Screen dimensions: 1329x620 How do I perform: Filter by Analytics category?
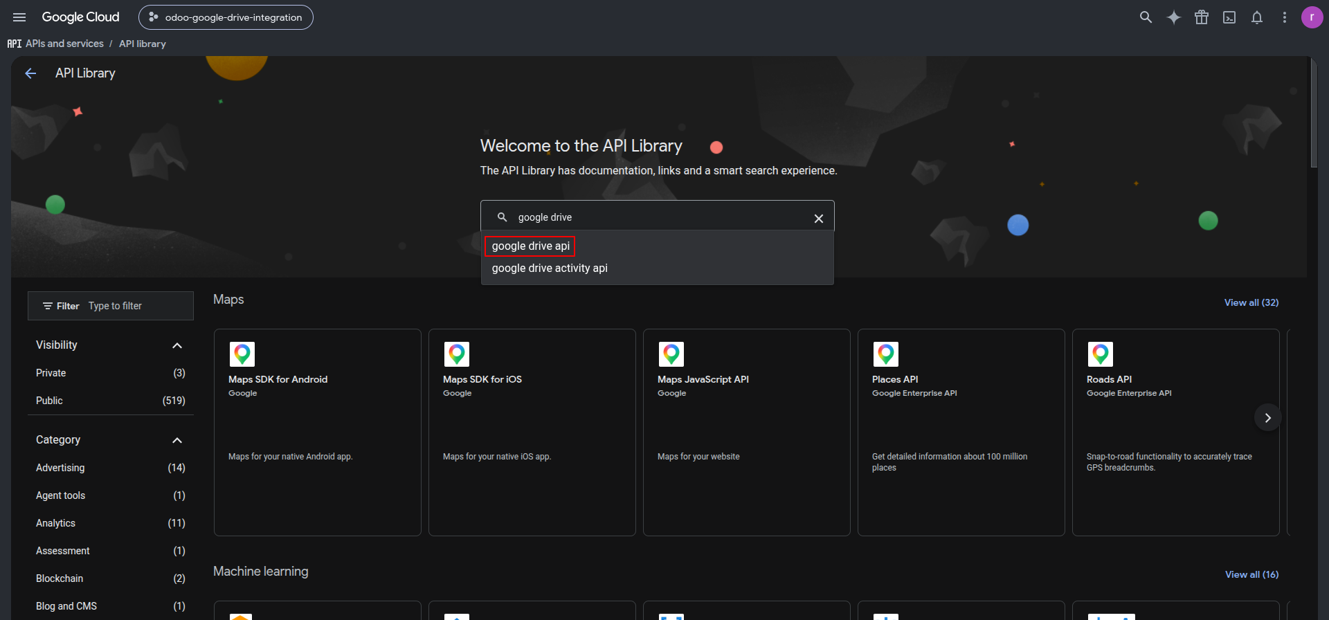[111, 523]
